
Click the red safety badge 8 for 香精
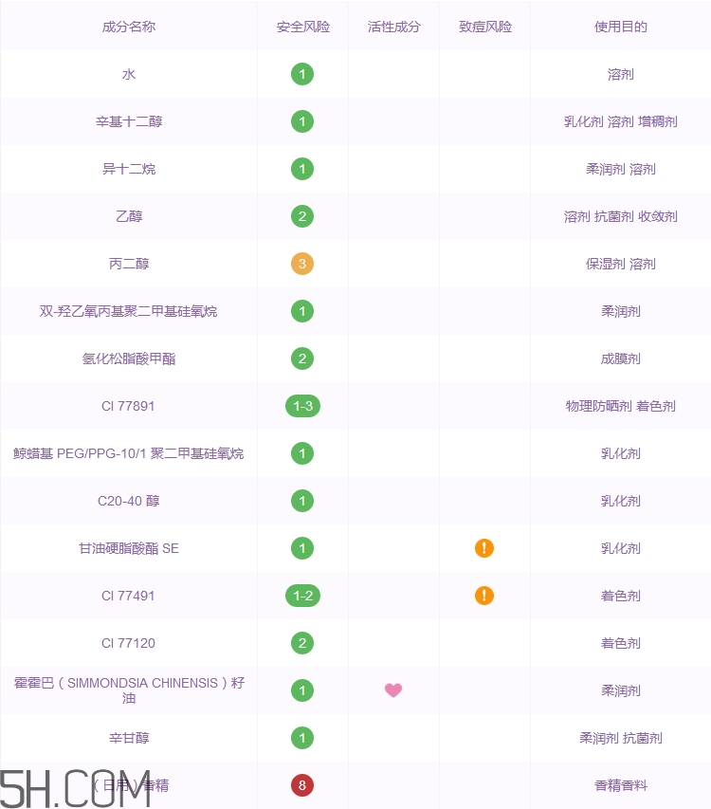pyautogui.click(x=302, y=785)
